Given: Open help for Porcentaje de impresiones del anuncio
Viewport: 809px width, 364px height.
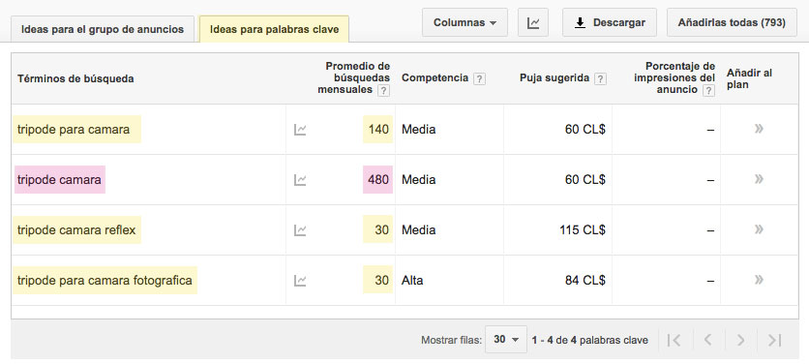Looking at the screenshot, I should (x=709, y=90).
